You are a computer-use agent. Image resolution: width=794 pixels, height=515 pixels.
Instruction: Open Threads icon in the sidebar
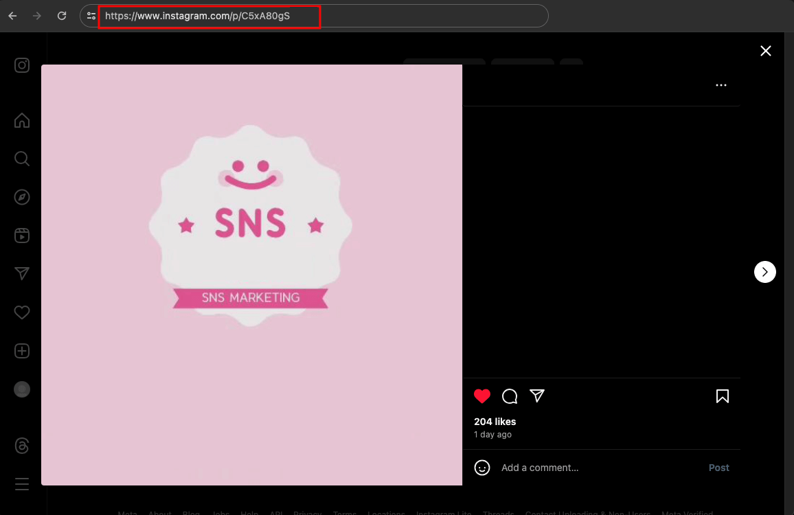(x=22, y=446)
